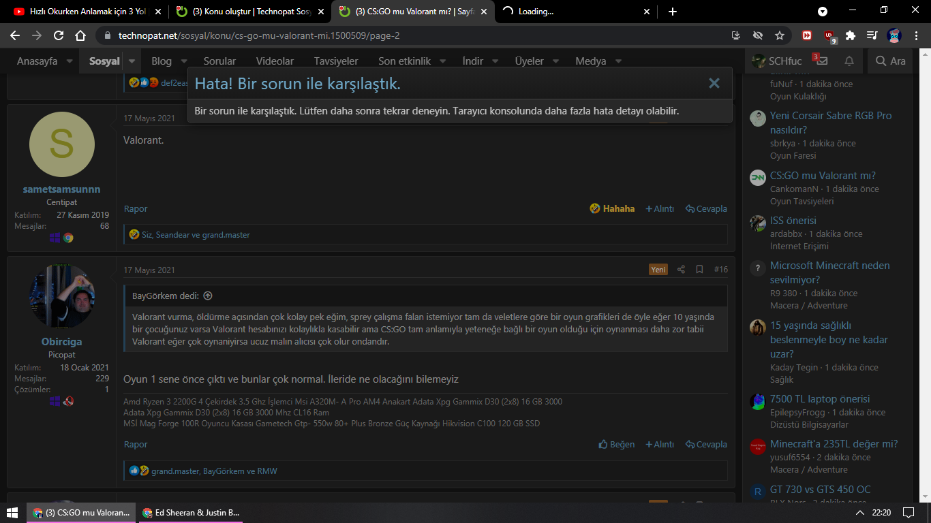Switch to the Konu oluştur tab
Viewport: 931px width, 523px height.
(251, 12)
